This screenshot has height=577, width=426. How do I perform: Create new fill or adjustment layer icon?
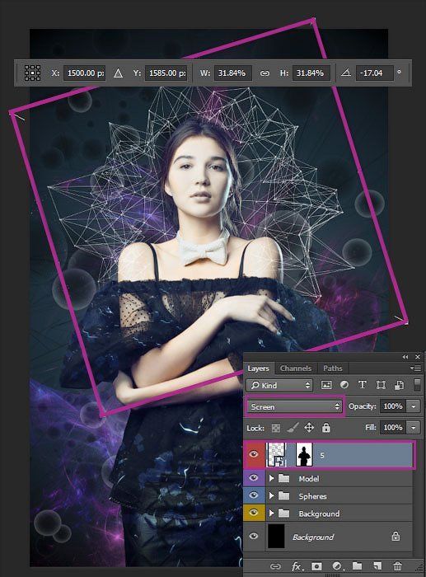337,566
